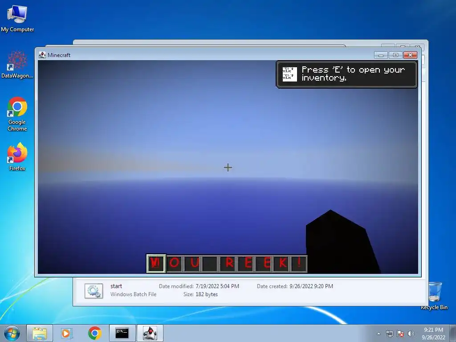This screenshot has height=342, width=456.
Task: Click the start batch file icon in Explorer
Action: [94, 291]
